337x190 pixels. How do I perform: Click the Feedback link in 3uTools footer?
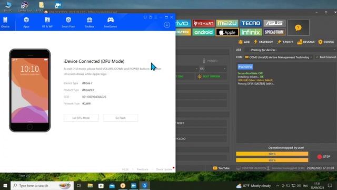(x=143, y=169)
